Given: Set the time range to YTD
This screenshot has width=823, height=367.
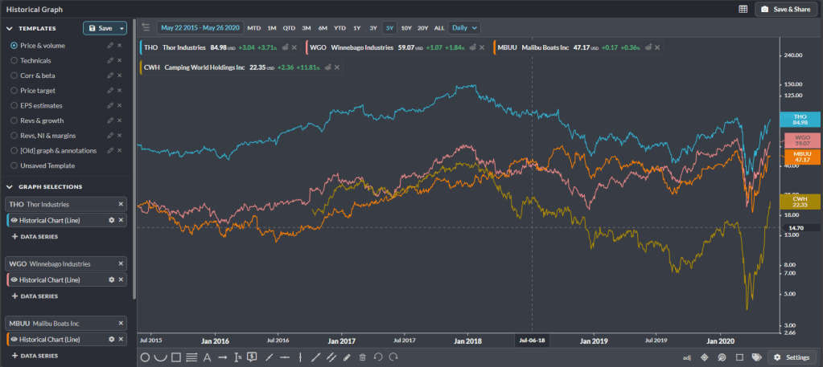Looking at the screenshot, I should pos(339,27).
